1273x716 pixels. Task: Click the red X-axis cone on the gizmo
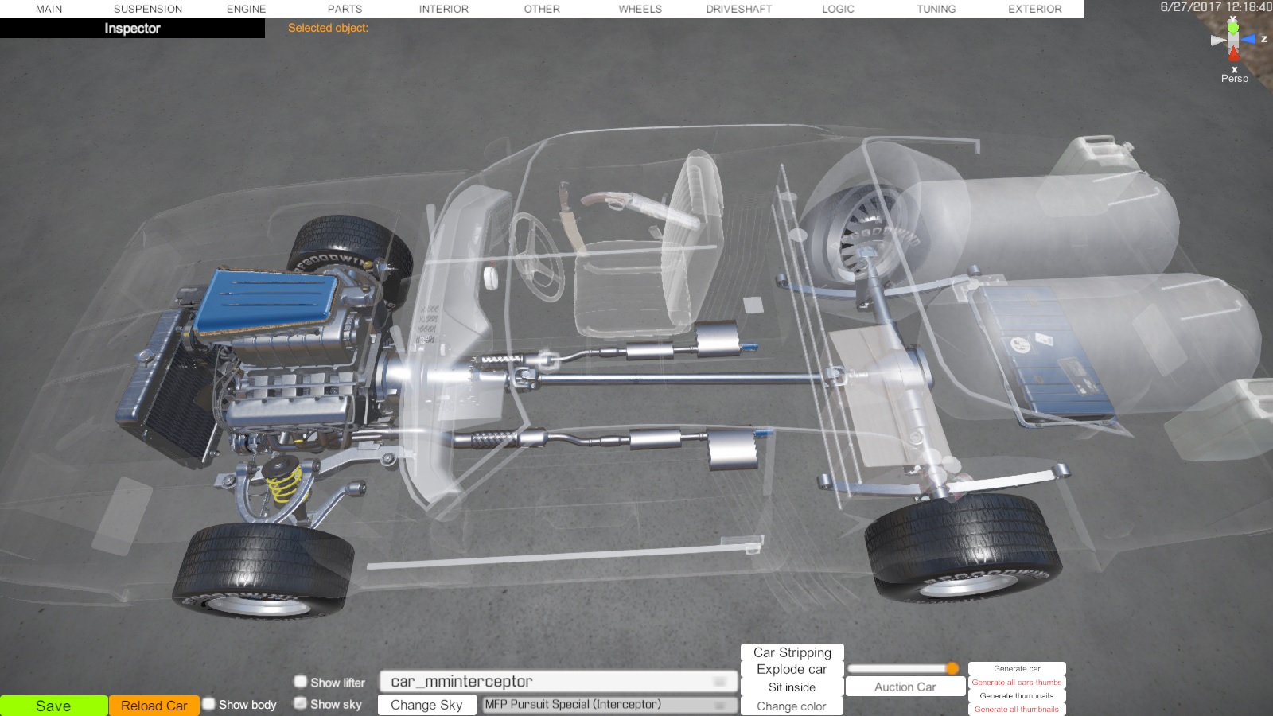point(1233,54)
